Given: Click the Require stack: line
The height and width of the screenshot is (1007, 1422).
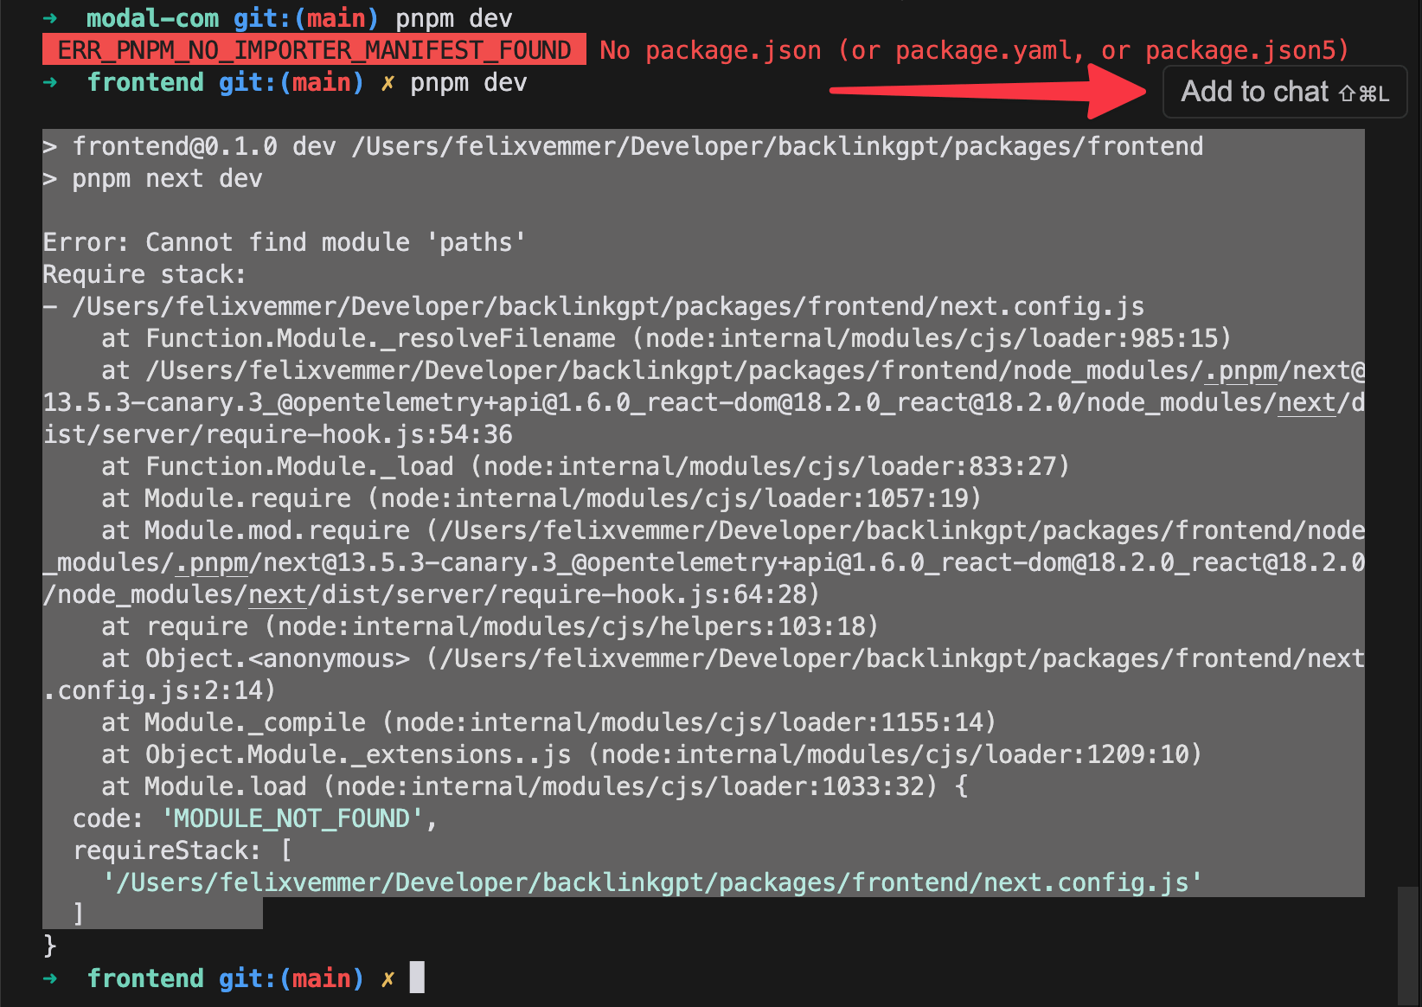Looking at the screenshot, I should 144,274.
